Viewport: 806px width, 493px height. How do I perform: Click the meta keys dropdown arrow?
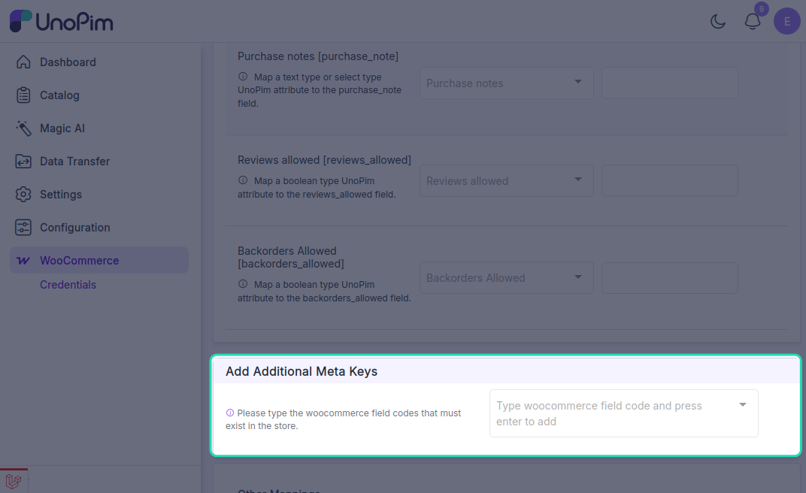[743, 404]
